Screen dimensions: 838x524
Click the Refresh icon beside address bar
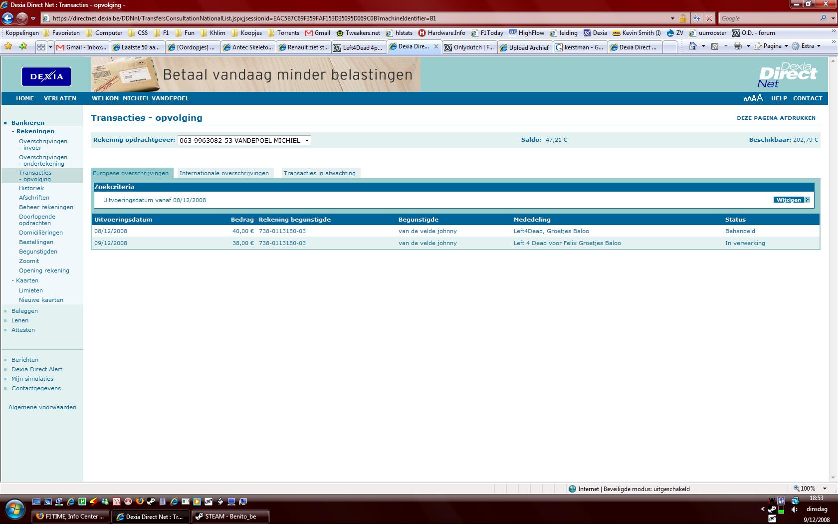click(696, 18)
